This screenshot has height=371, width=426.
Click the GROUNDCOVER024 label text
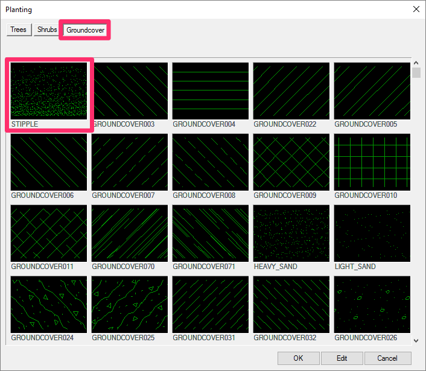click(x=42, y=338)
